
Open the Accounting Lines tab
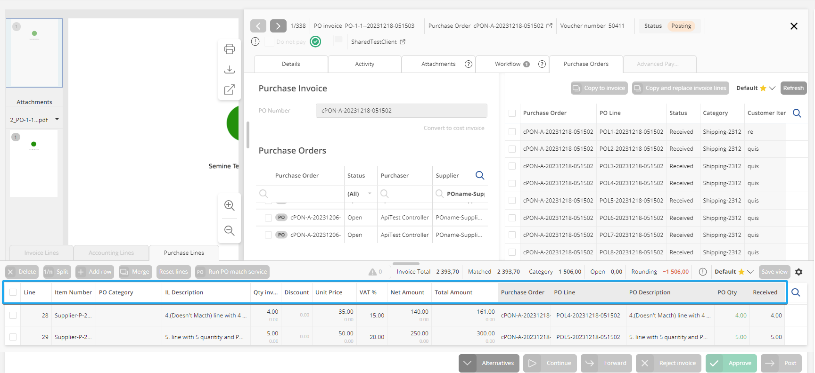[111, 253]
